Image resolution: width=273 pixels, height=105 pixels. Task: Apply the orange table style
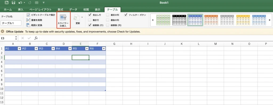(x=211, y=20)
